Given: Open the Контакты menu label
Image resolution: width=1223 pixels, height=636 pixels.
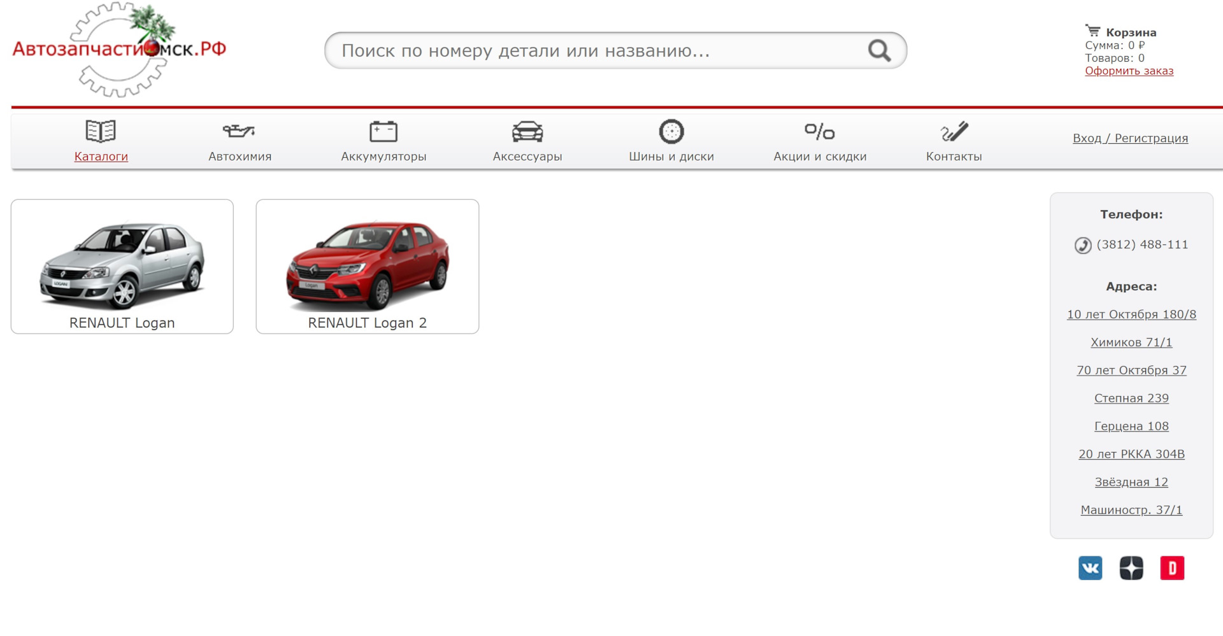Looking at the screenshot, I should (954, 157).
